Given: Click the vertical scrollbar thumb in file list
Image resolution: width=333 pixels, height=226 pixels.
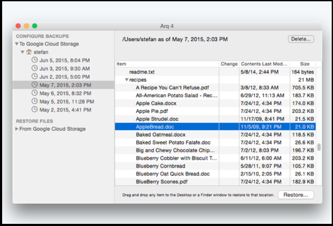Looking at the screenshot, I should point(318,147).
